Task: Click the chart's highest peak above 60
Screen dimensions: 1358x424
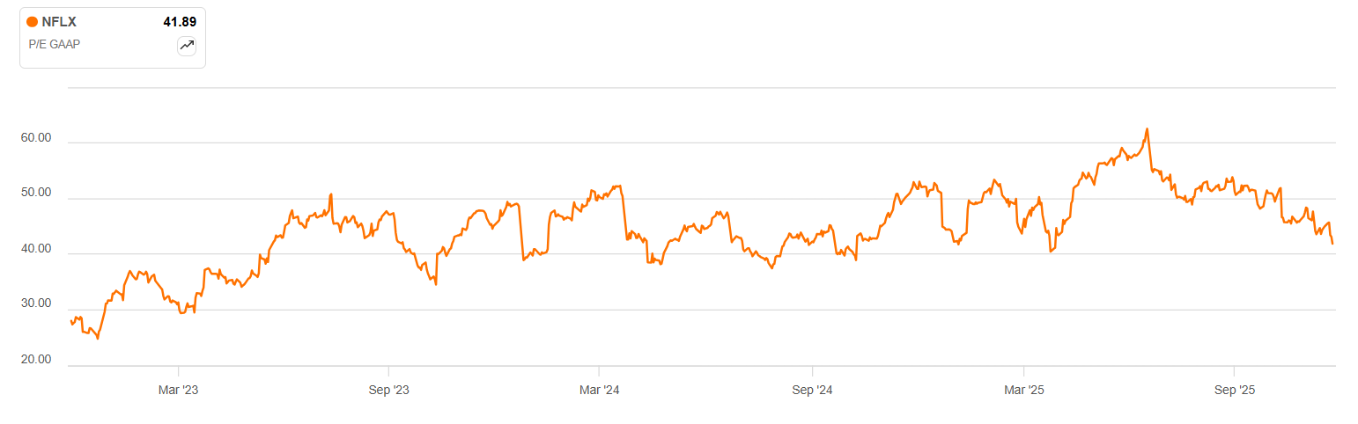Action: [1147, 129]
